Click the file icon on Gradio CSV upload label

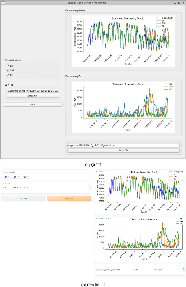(x=3, y=184)
